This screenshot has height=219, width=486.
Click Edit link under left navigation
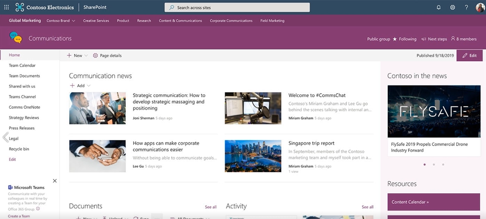click(13, 159)
